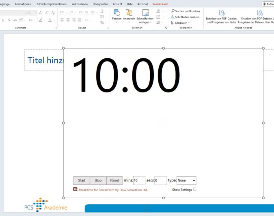The image size is (274, 216).
Task: Open Schriftart dialog launcher
Action: point(56,28)
